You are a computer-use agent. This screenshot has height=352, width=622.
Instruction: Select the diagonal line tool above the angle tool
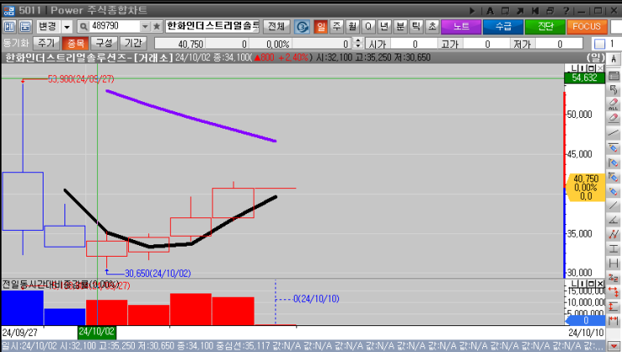point(614,206)
